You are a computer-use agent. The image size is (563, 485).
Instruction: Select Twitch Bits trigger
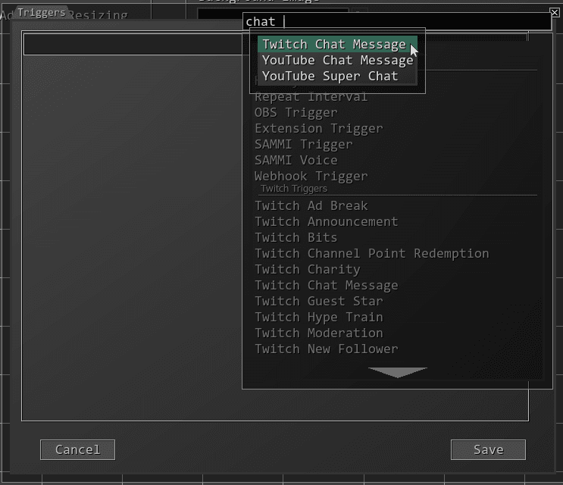click(296, 238)
